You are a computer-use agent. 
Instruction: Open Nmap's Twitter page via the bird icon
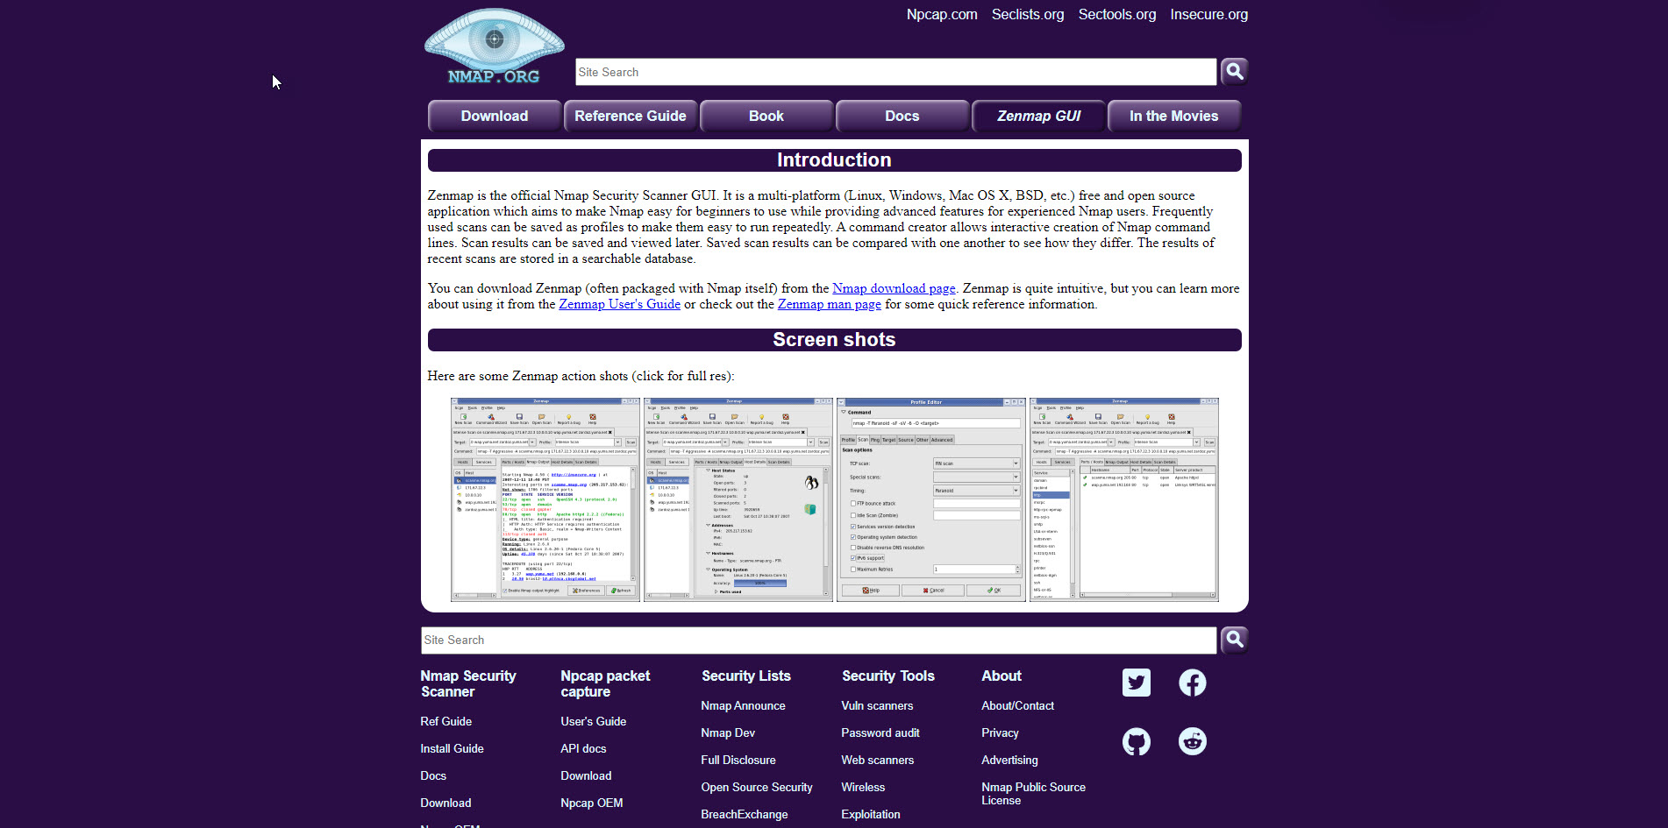point(1137,683)
